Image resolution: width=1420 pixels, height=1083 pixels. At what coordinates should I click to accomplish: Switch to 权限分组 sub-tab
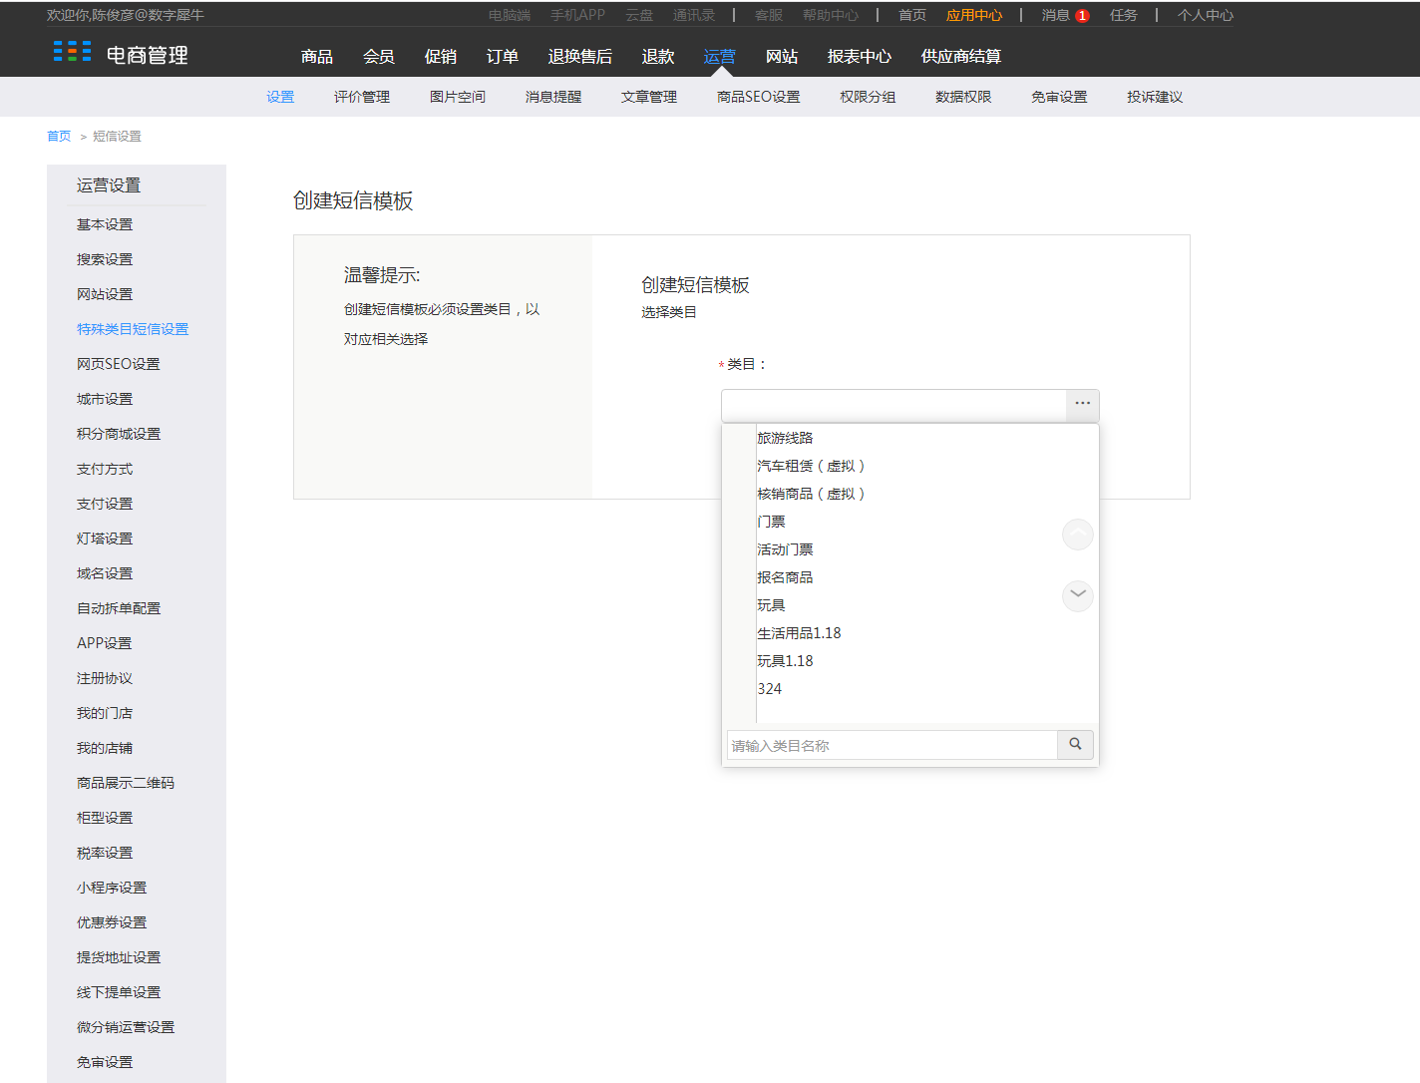(x=868, y=97)
